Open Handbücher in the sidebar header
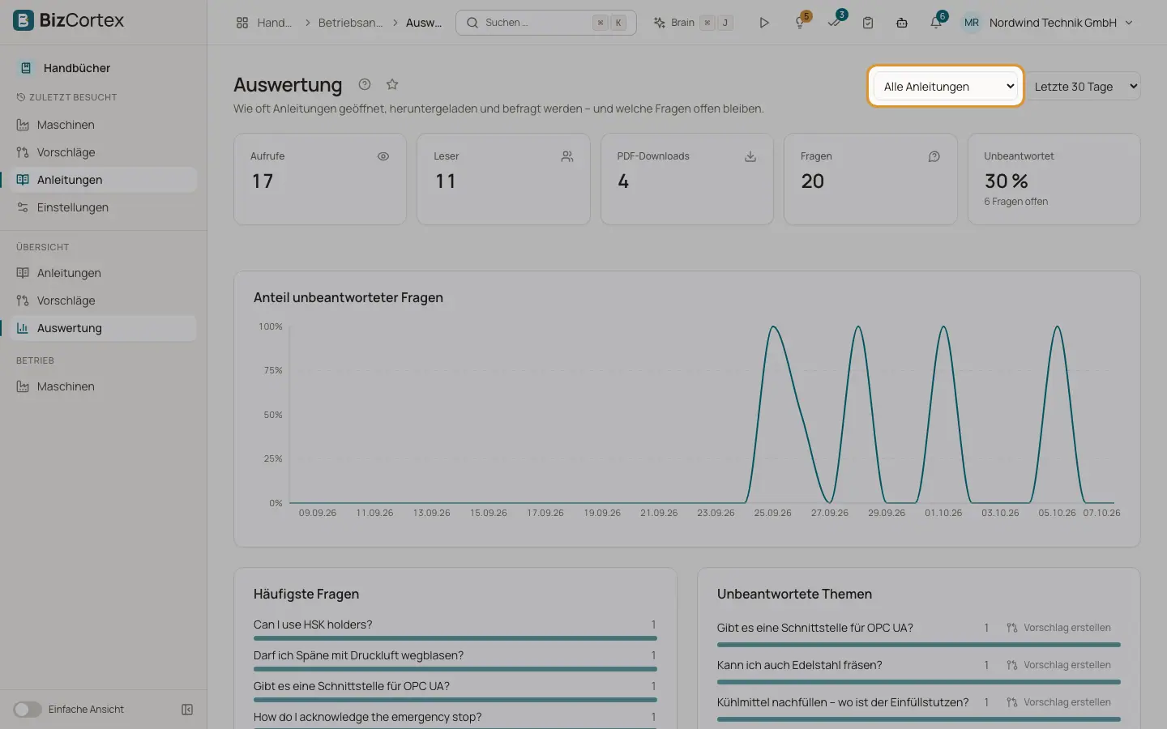Viewport: 1167px width, 729px height. (x=76, y=68)
